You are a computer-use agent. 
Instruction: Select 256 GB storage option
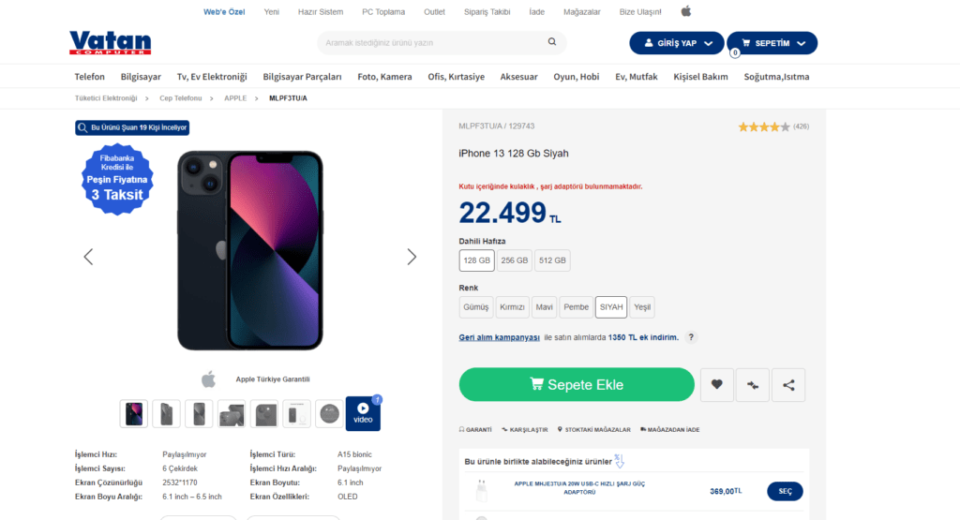point(514,260)
